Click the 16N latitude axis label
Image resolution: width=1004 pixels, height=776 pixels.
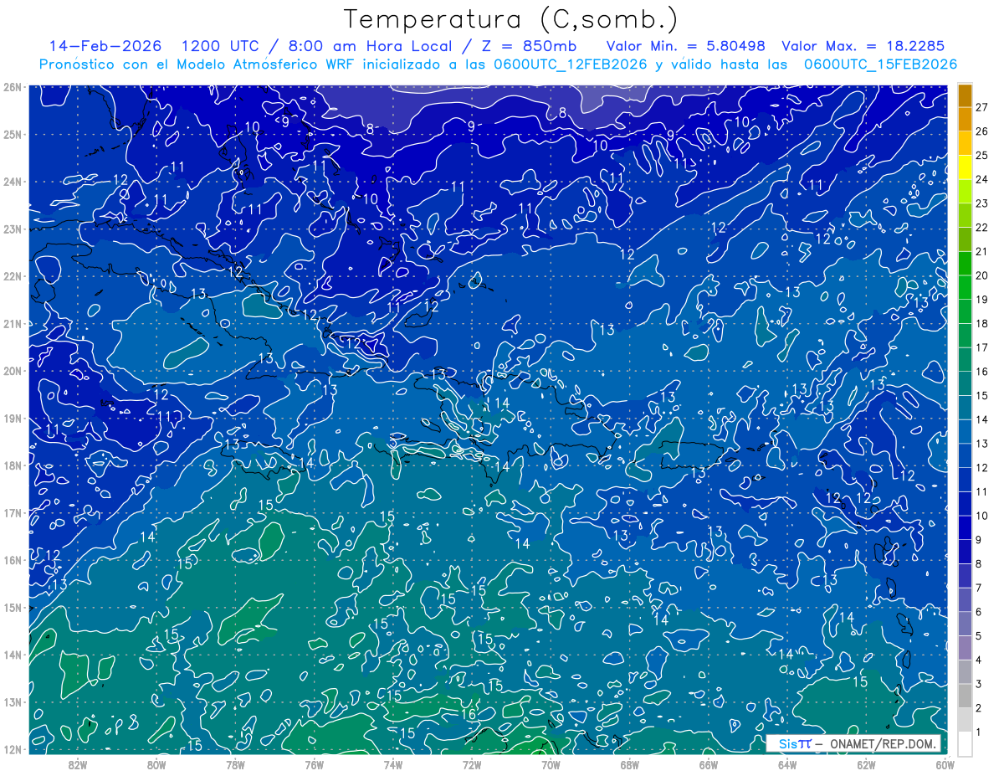(12, 560)
